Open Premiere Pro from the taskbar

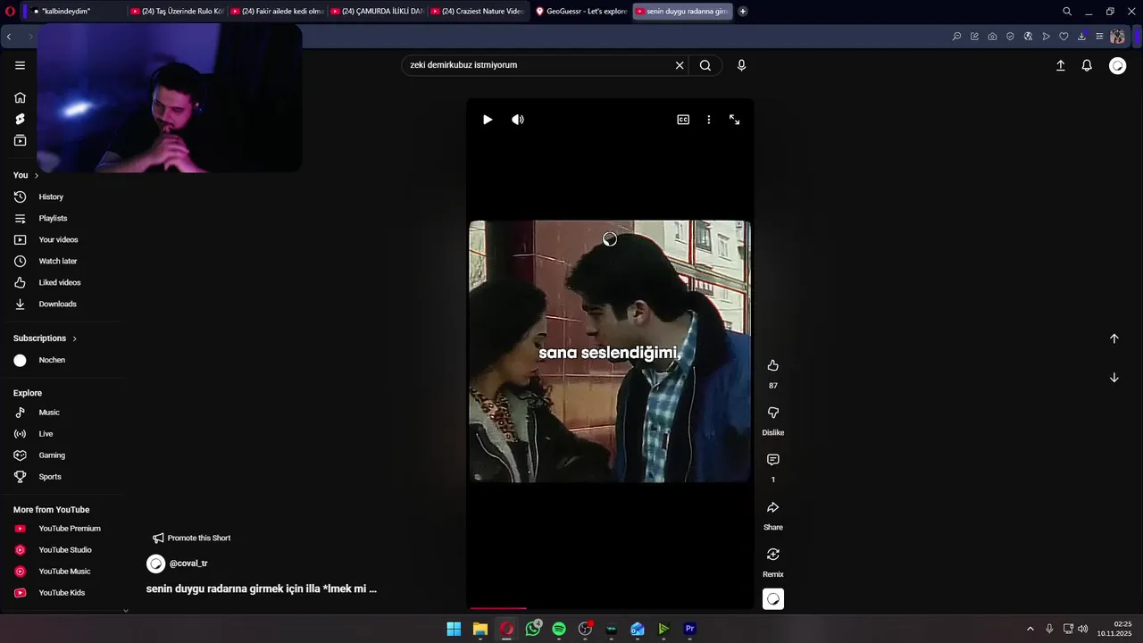(689, 629)
